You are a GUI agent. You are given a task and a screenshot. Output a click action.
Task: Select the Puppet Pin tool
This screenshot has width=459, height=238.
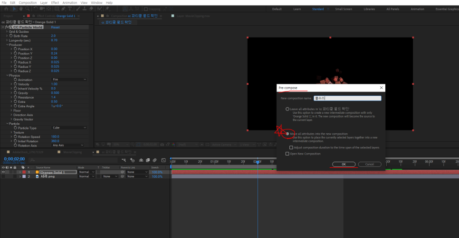pyautogui.click(x=107, y=9)
